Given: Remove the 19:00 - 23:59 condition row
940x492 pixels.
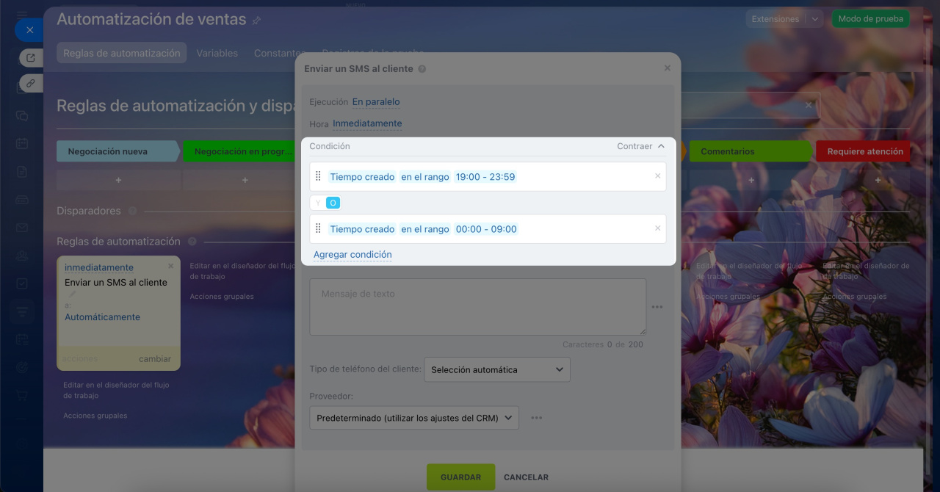Looking at the screenshot, I should [657, 176].
